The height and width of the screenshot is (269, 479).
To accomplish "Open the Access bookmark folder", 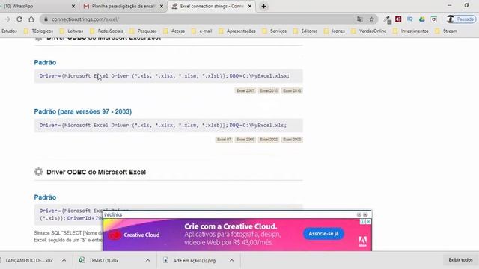I will coord(174,31).
